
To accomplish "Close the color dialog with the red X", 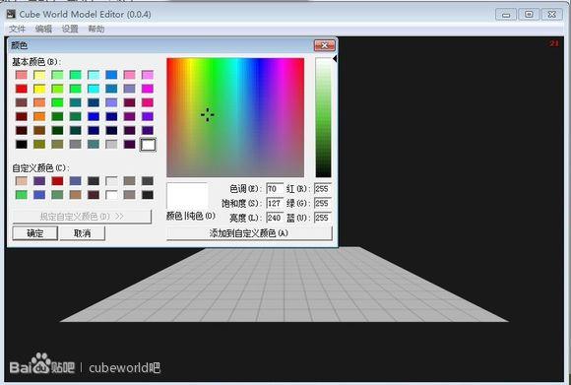I will pos(324,45).
